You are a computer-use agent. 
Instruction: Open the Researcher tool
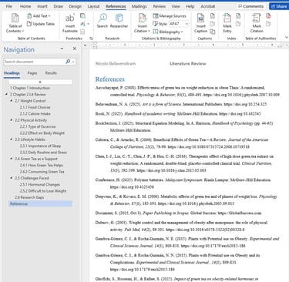point(119,21)
